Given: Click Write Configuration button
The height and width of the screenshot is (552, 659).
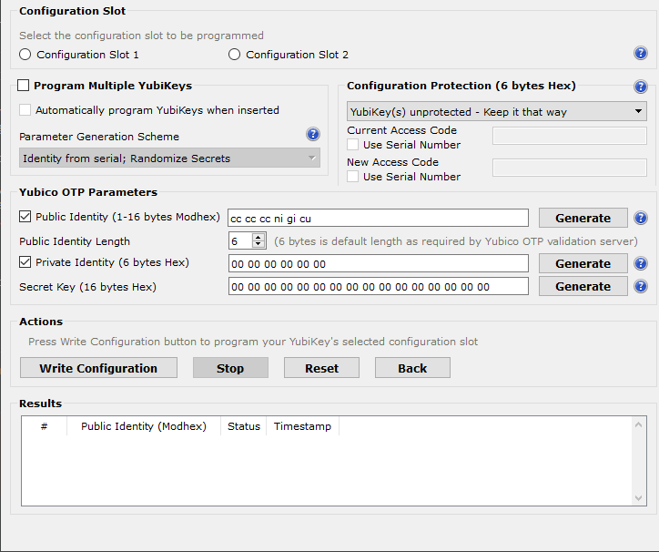Looking at the screenshot, I should tap(98, 368).
